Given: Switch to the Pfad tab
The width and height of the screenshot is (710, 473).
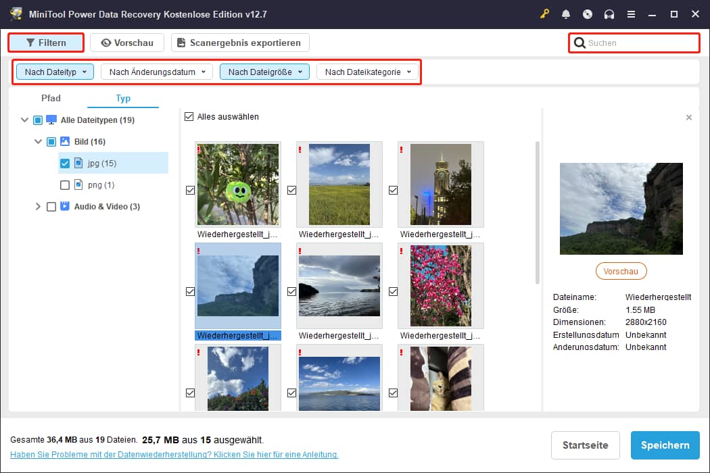Looking at the screenshot, I should point(51,98).
